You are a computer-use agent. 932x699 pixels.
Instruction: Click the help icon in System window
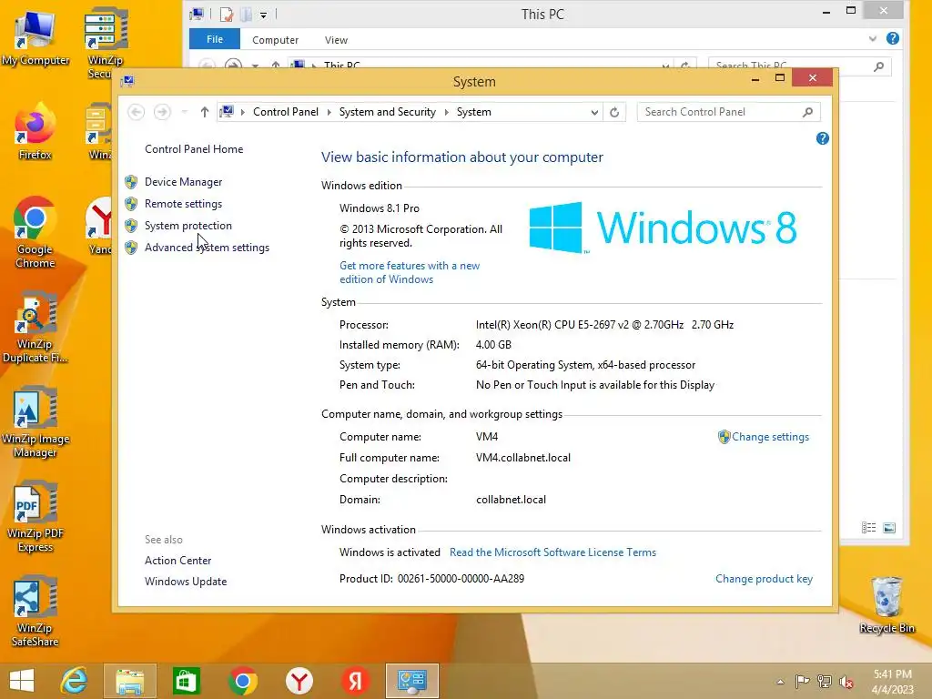pyautogui.click(x=822, y=138)
